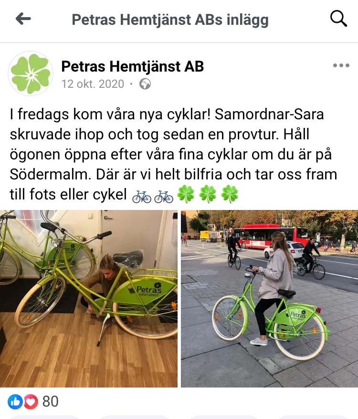Viewport: 358px width, 419px height.
Task: Tap the second bicycle emoji in post
Action: pyautogui.click(x=164, y=197)
